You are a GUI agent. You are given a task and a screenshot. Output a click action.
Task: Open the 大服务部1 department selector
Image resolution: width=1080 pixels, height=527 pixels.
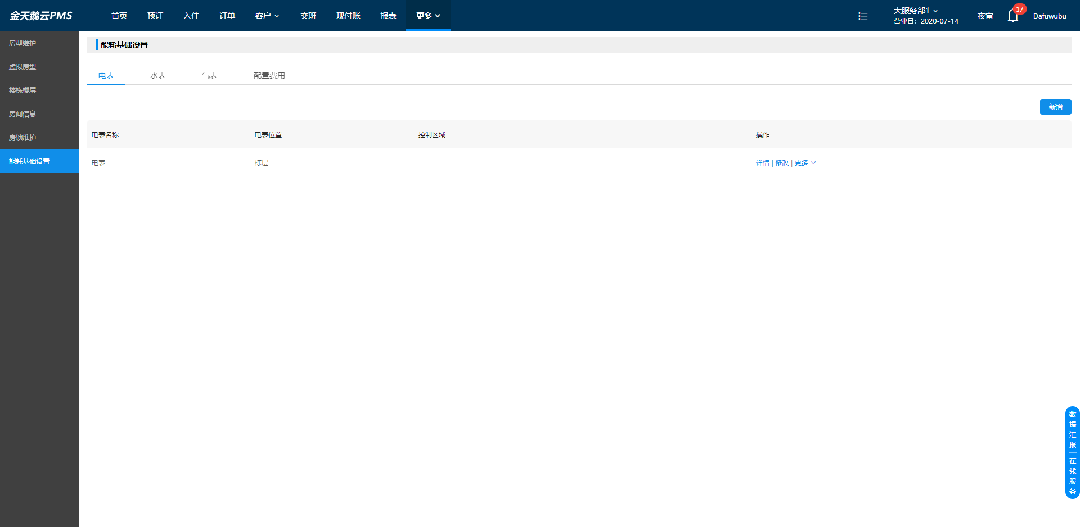pos(915,11)
